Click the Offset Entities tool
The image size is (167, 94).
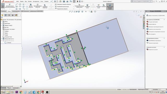pyautogui.click(x=45, y=6)
